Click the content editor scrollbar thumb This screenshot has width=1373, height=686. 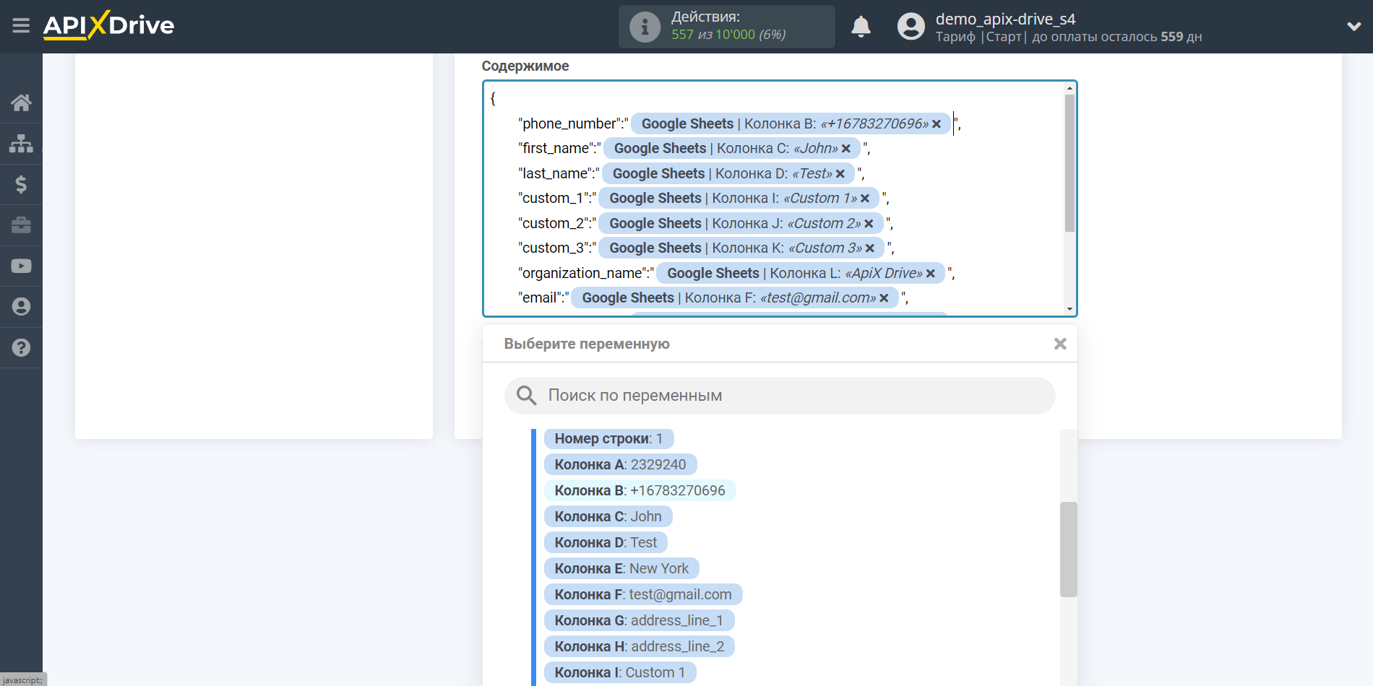[x=1069, y=163]
